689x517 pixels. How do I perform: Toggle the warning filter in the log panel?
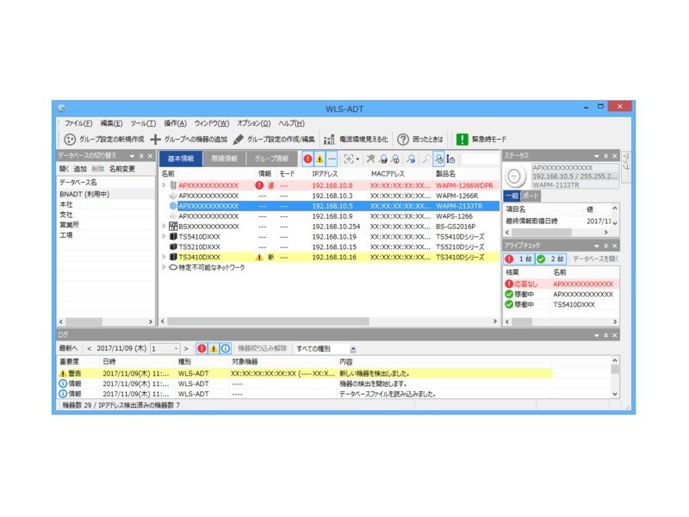(214, 349)
